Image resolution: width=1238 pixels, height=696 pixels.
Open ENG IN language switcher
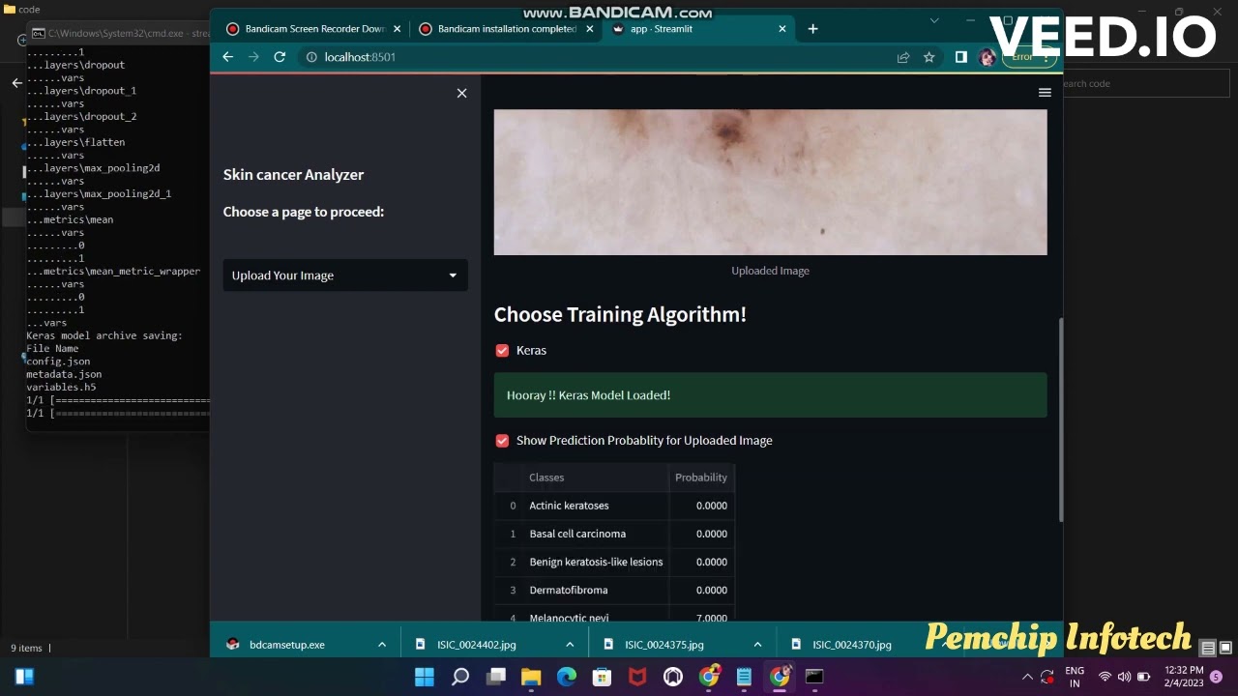click(1075, 677)
